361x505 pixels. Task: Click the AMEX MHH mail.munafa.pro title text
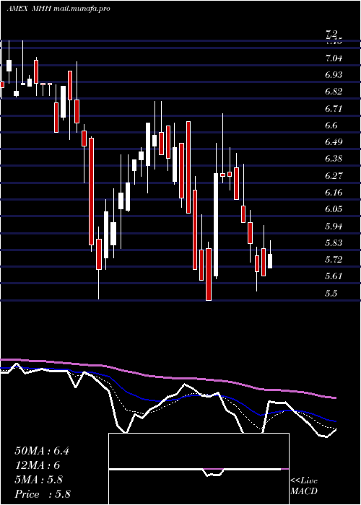point(58,9)
